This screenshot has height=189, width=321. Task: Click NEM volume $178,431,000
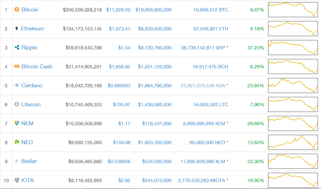pyautogui.click(x=157, y=123)
